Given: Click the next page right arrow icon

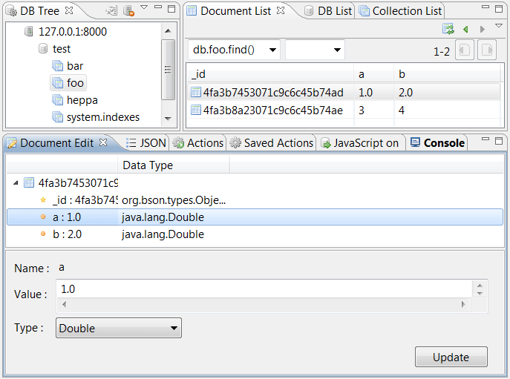Looking at the screenshot, I should (483, 29).
